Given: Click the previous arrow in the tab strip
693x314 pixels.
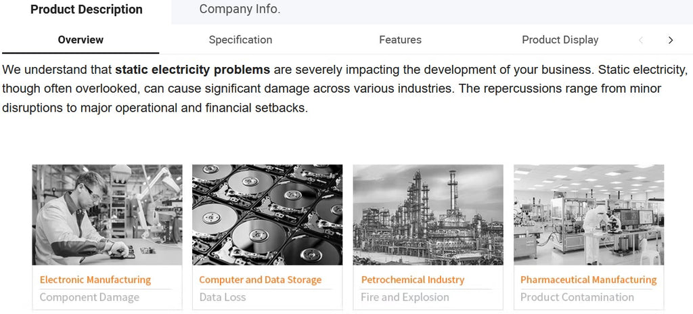Looking at the screenshot, I should click(641, 40).
